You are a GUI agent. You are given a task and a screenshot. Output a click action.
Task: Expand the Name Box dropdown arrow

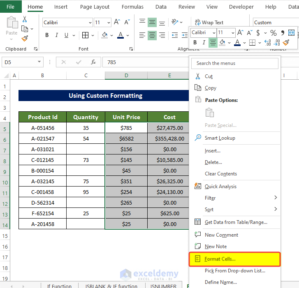(x=39, y=62)
